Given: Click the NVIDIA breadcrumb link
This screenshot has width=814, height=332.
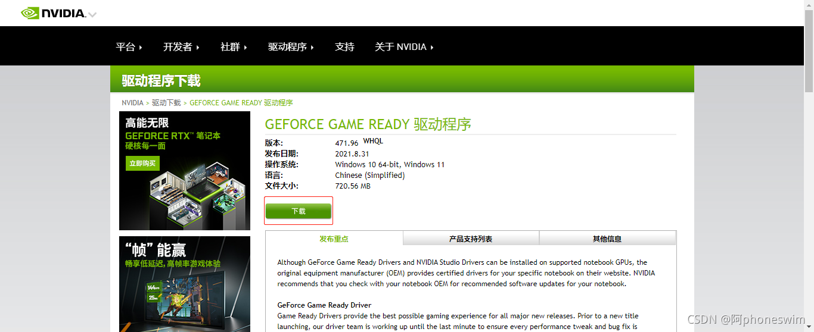Looking at the screenshot, I should 132,103.
